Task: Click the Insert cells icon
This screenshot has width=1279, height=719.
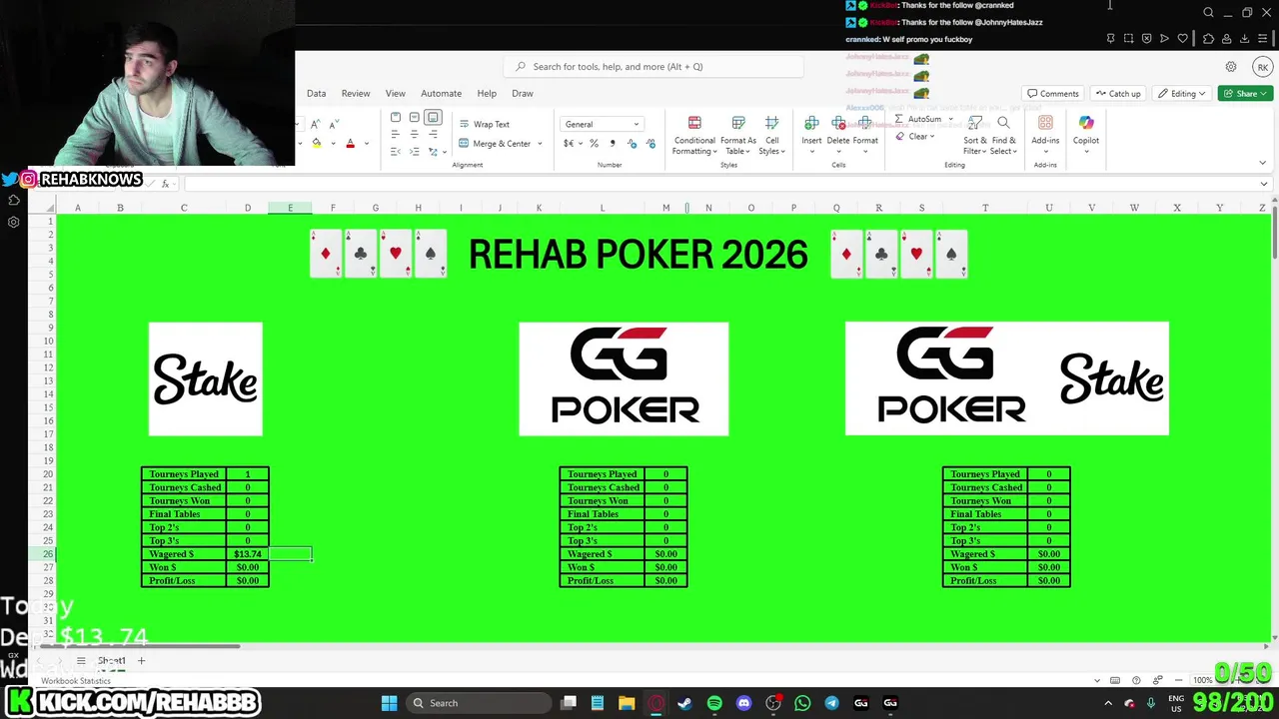Action: coord(811,123)
